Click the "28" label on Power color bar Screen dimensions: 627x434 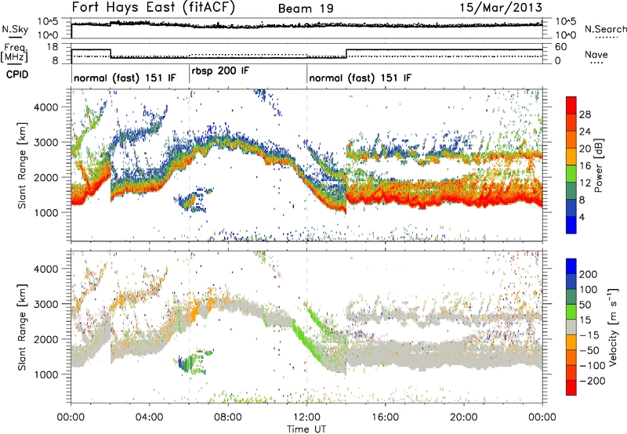point(585,114)
